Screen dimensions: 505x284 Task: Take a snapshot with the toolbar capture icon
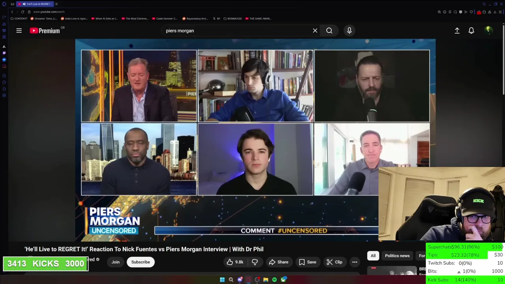[455, 12]
